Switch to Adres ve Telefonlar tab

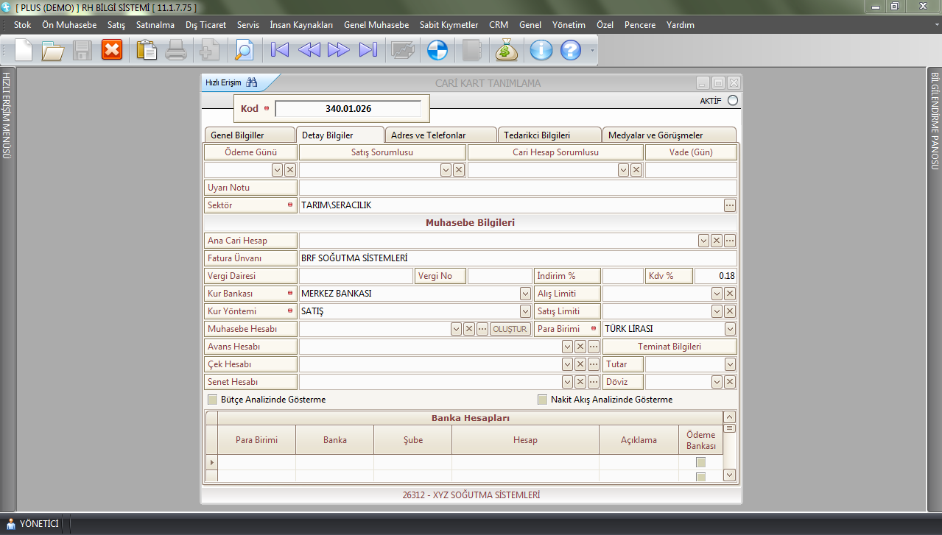pos(433,135)
